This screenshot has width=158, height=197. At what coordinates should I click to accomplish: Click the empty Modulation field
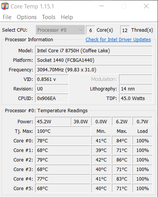pyautogui.click(x=136, y=79)
